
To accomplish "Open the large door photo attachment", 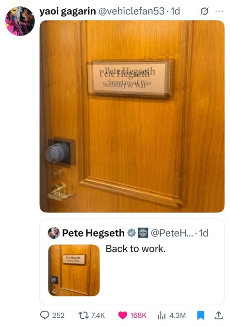I will tap(132, 116).
